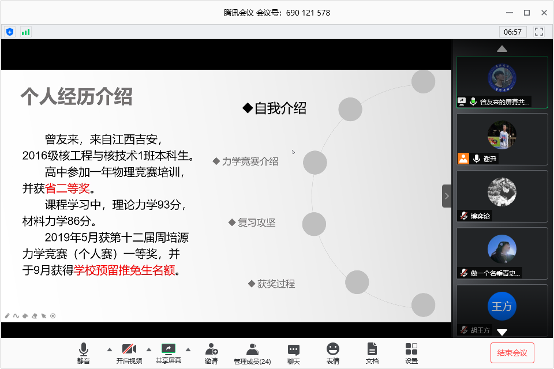The width and height of the screenshot is (554, 369).
Task: Open the 邀请 invite icon
Action: coord(211,353)
